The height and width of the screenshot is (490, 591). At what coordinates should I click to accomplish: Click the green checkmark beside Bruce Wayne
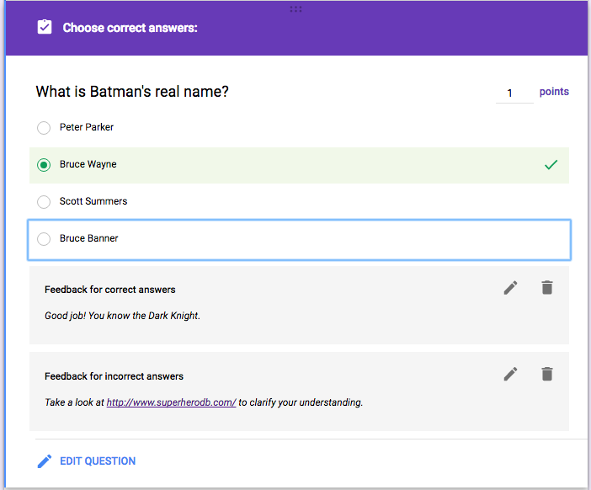[x=551, y=165]
